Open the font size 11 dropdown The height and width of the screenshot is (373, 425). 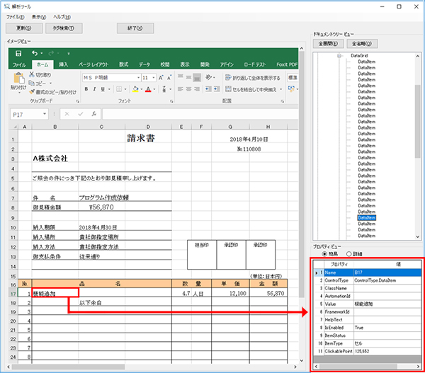154,78
